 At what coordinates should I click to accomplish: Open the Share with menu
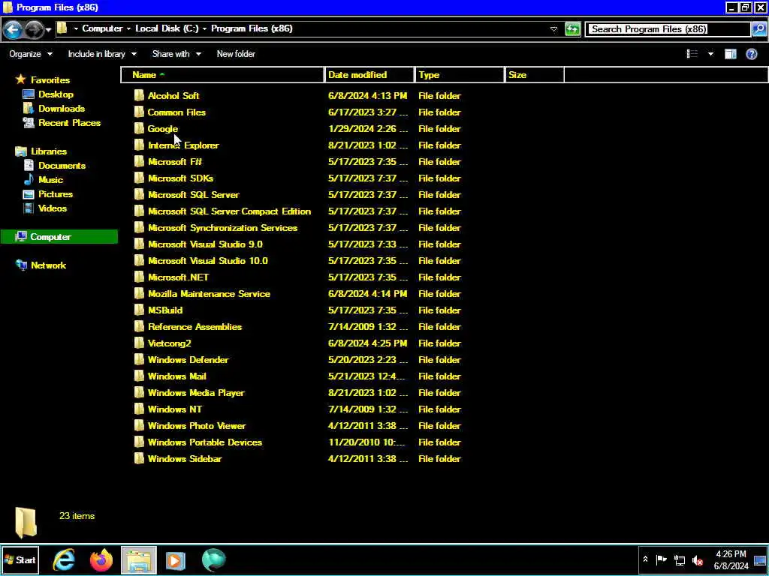click(176, 54)
